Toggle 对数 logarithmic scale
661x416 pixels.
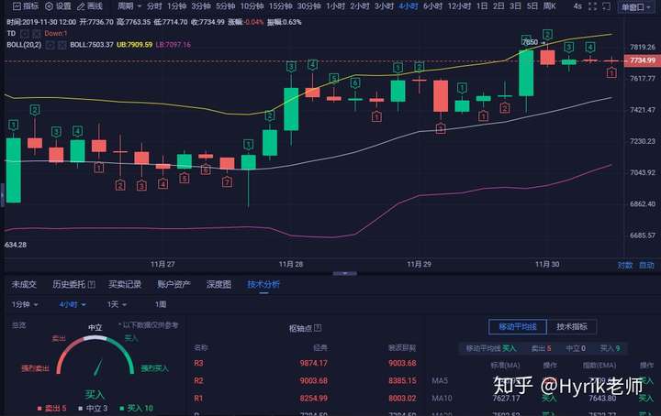(625, 265)
